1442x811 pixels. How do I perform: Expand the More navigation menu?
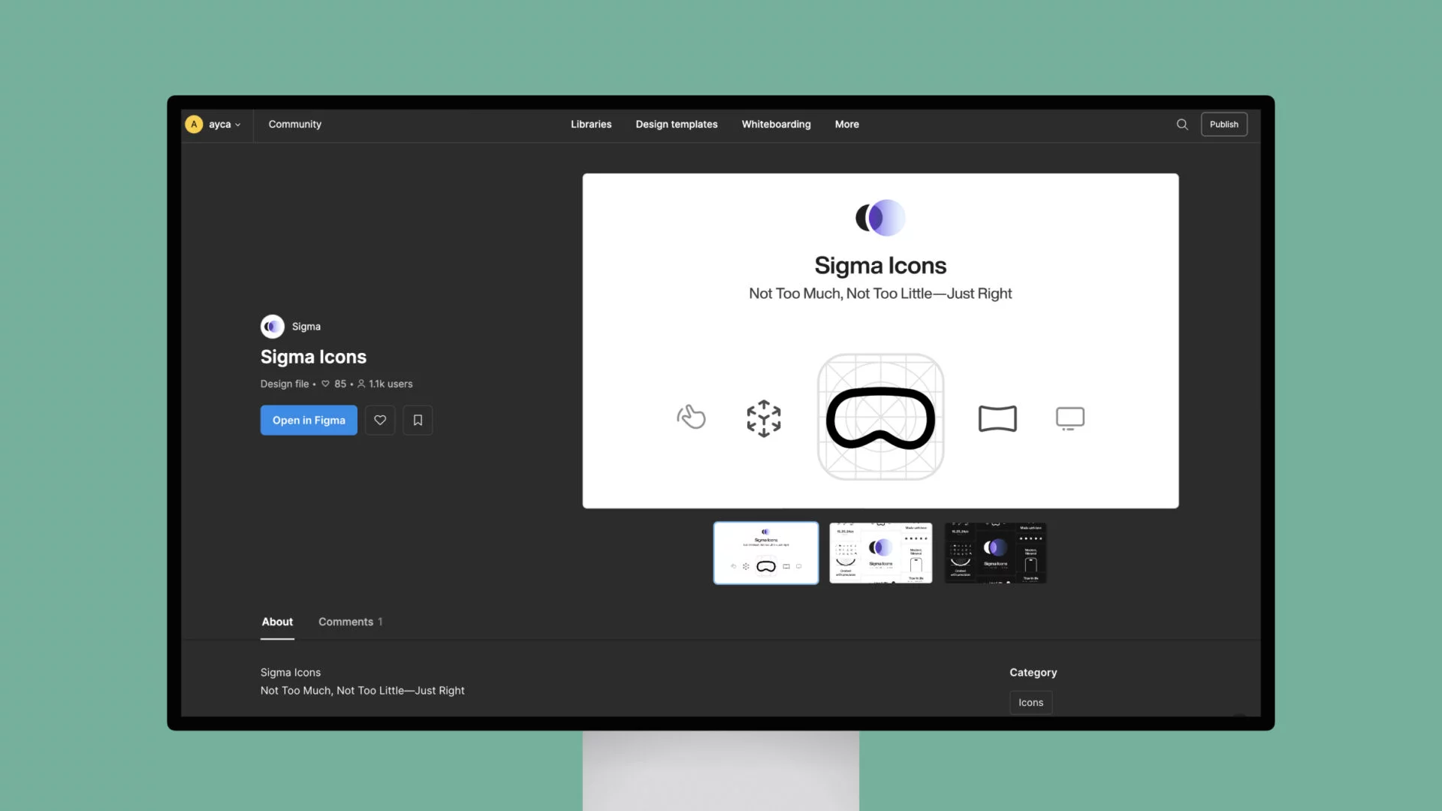click(x=846, y=124)
